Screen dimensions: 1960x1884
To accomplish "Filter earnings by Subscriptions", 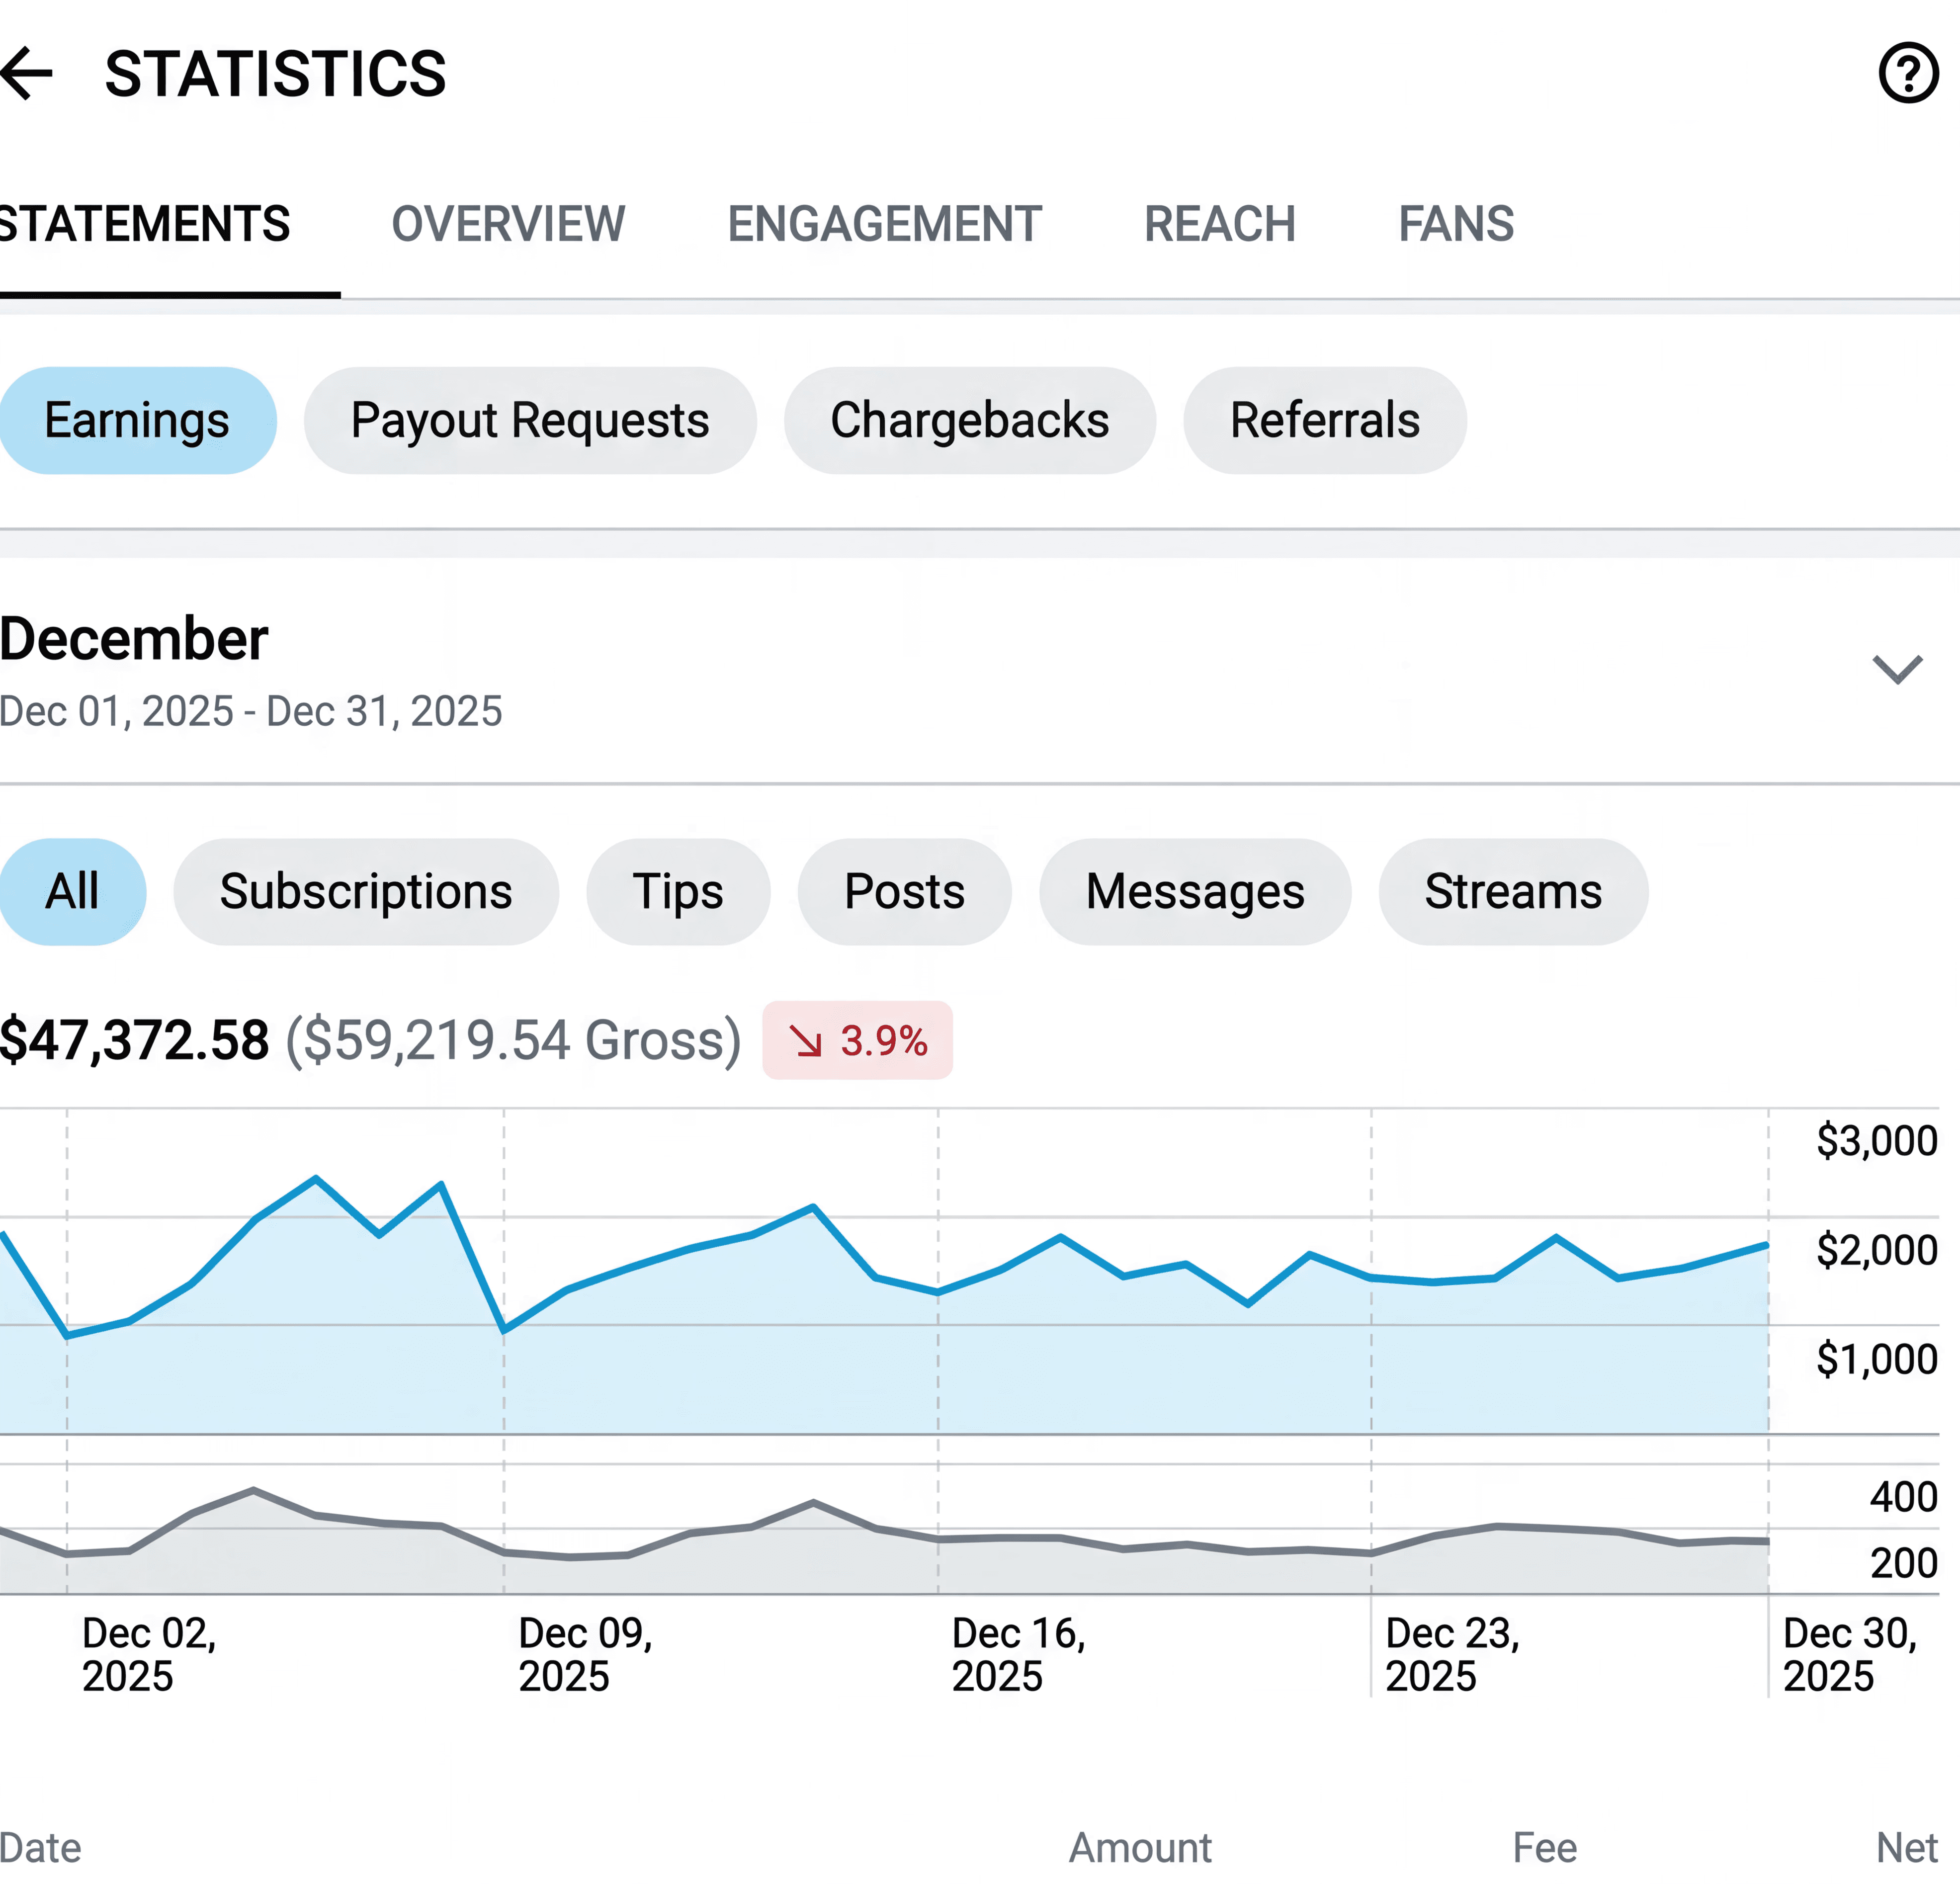I will [x=366, y=891].
